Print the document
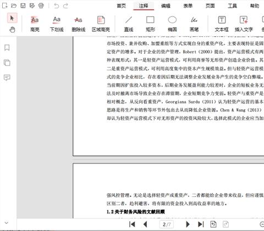This screenshot has width=264, height=231. (x=41, y=6)
